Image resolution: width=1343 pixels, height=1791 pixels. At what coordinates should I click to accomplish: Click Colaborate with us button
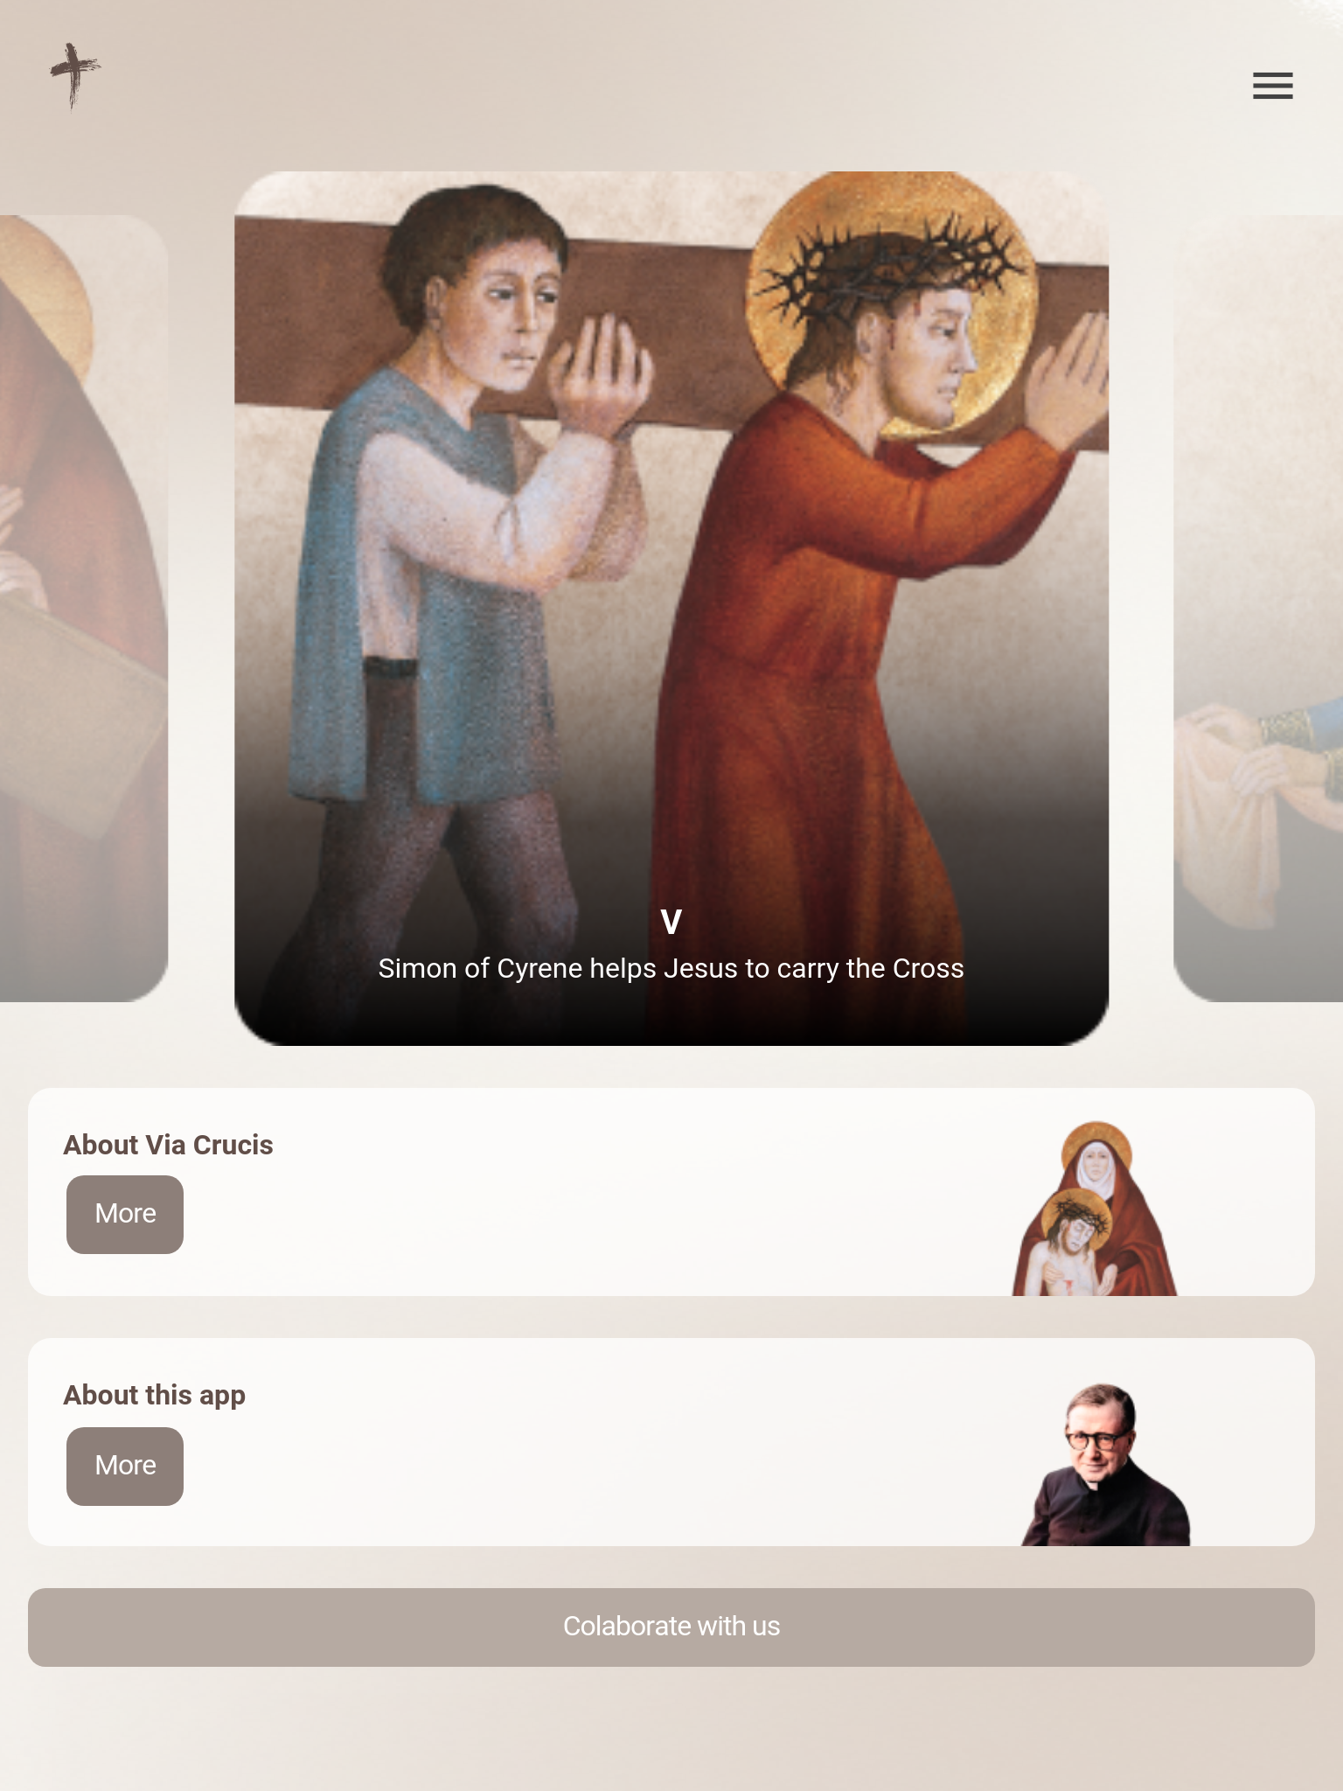pyautogui.click(x=671, y=1627)
